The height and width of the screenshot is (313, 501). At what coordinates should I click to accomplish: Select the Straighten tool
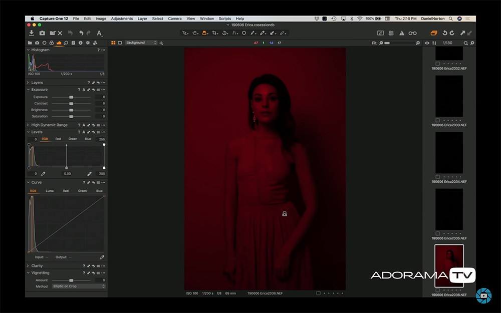pos(224,33)
